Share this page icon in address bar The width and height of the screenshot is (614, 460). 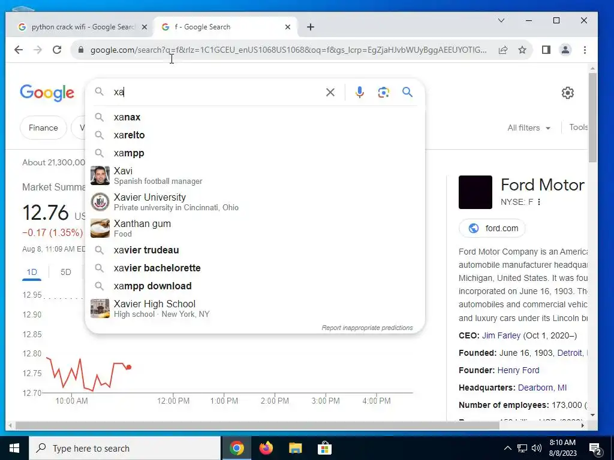[503, 50]
